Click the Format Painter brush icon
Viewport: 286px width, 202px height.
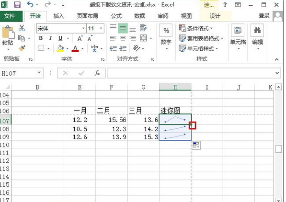[x=22, y=48]
